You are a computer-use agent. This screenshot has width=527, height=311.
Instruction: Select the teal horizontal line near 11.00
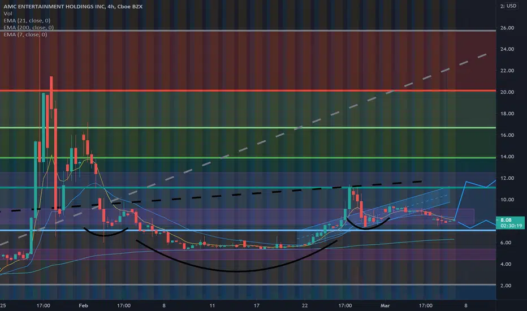248,187
